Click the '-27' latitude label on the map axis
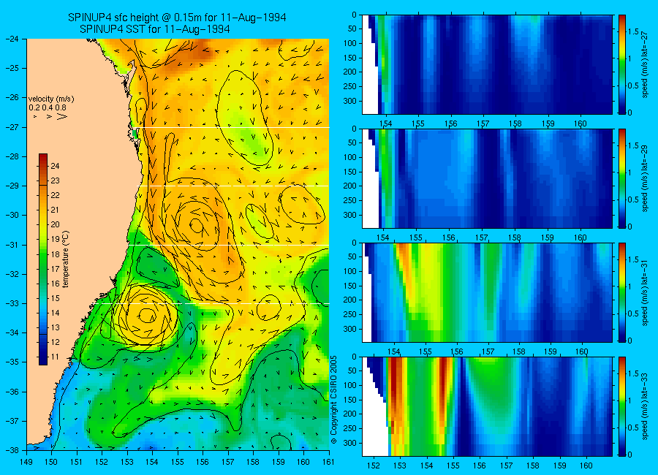This screenshot has width=658, height=475. tap(12, 127)
